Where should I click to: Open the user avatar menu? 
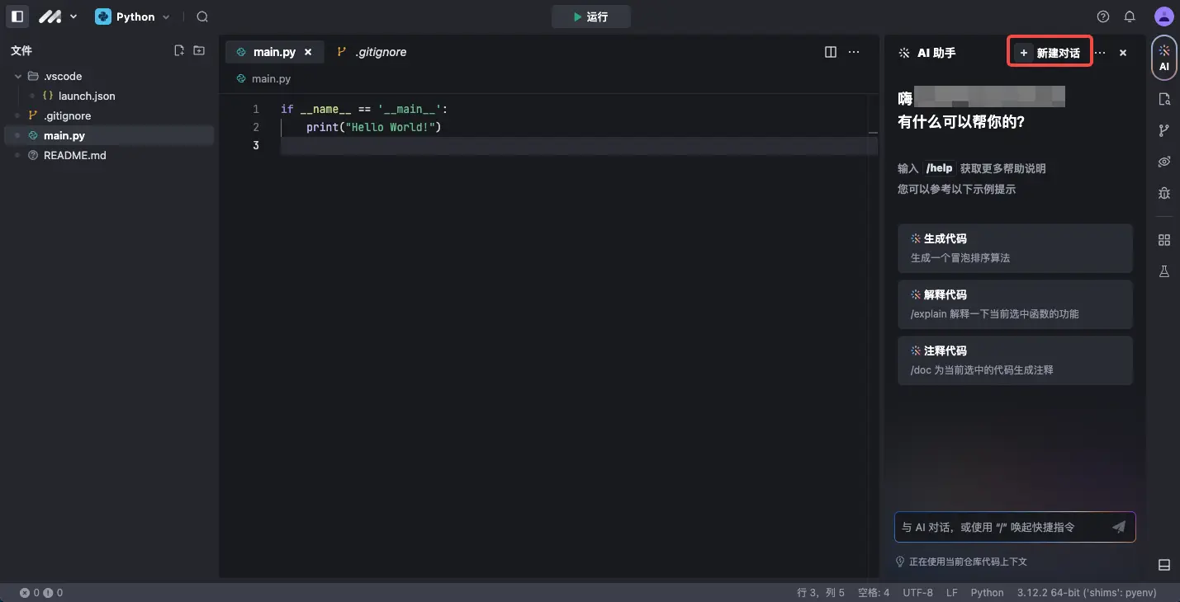pyautogui.click(x=1163, y=16)
